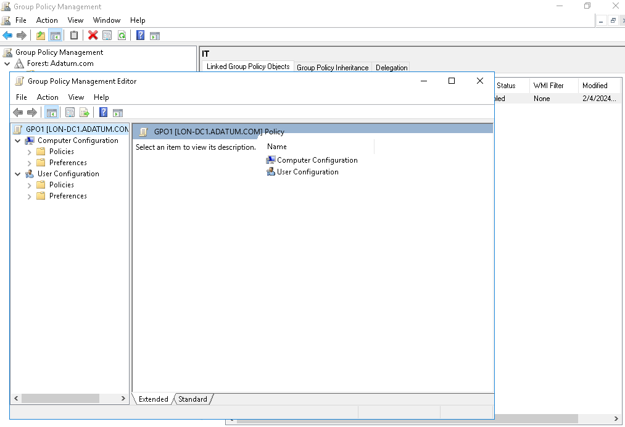The height and width of the screenshot is (427, 625).
Task: Select User Configuration item in right pane
Action: click(x=307, y=172)
